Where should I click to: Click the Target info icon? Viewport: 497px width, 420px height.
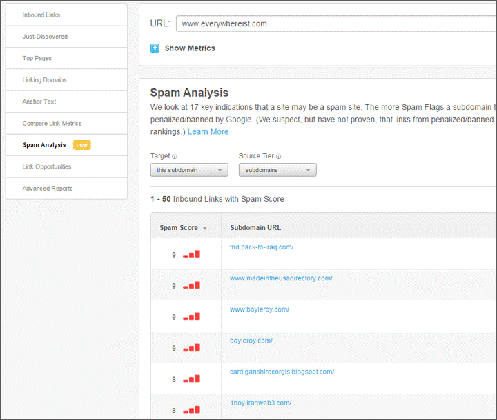point(175,157)
